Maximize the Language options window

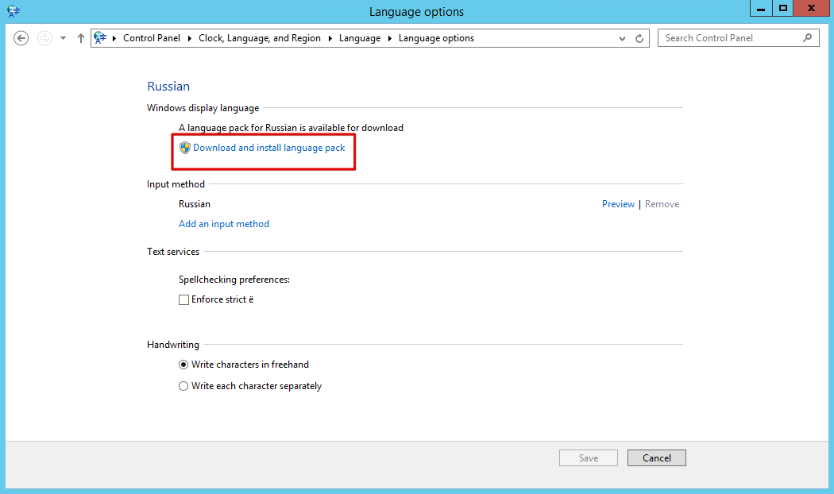(783, 8)
